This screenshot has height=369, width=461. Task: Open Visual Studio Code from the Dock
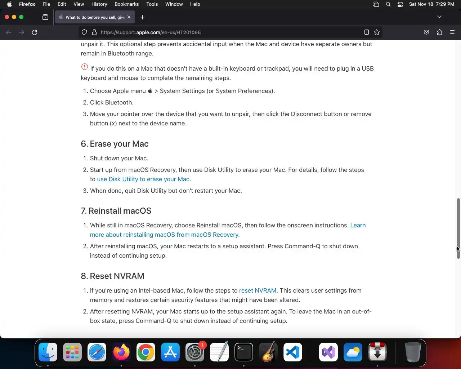[x=293, y=352]
